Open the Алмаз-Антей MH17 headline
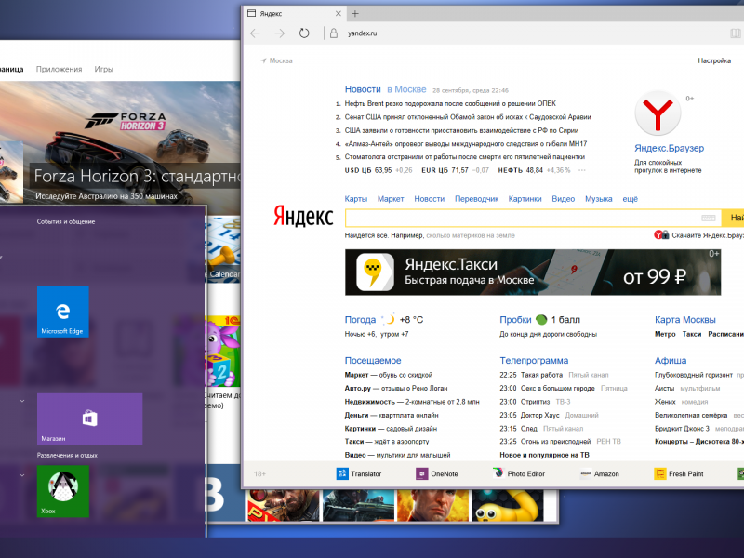The width and height of the screenshot is (744, 558). (466, 143)
